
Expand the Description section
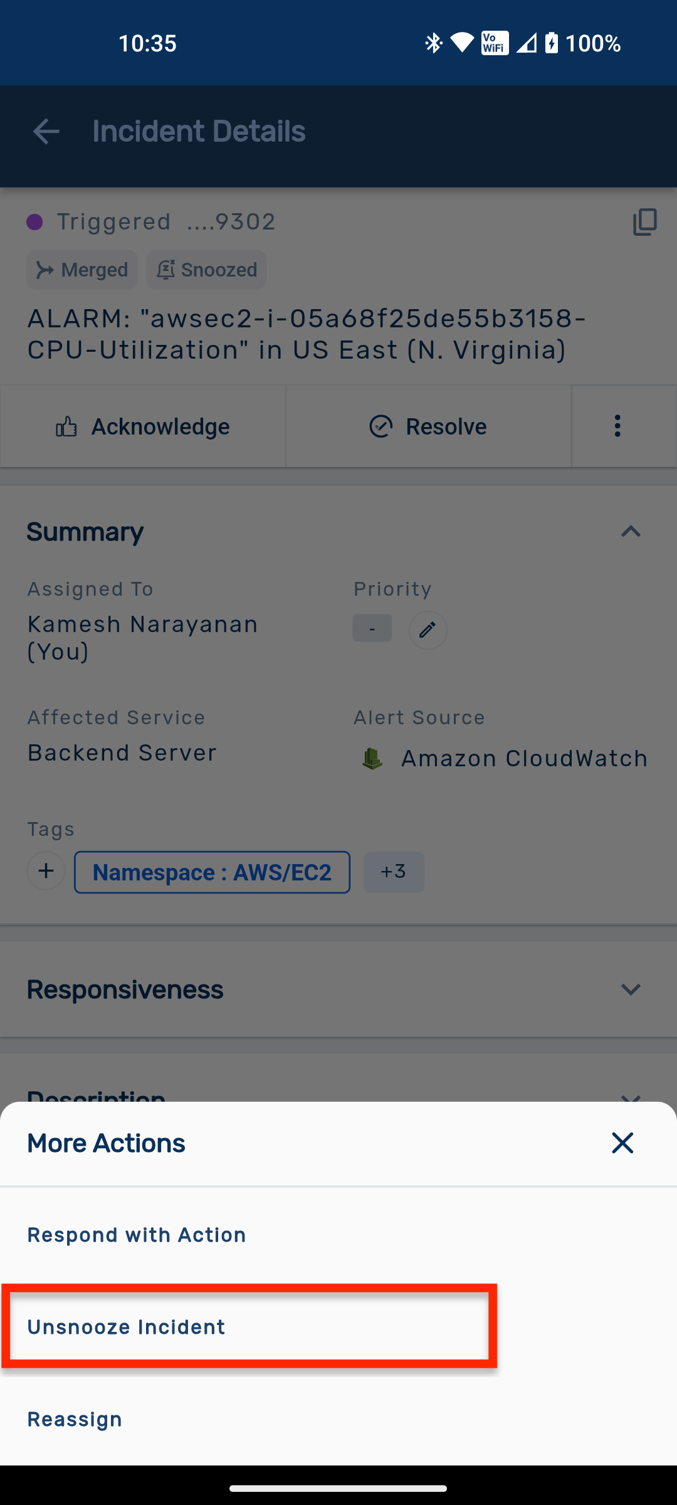[x=631, y=1096]
